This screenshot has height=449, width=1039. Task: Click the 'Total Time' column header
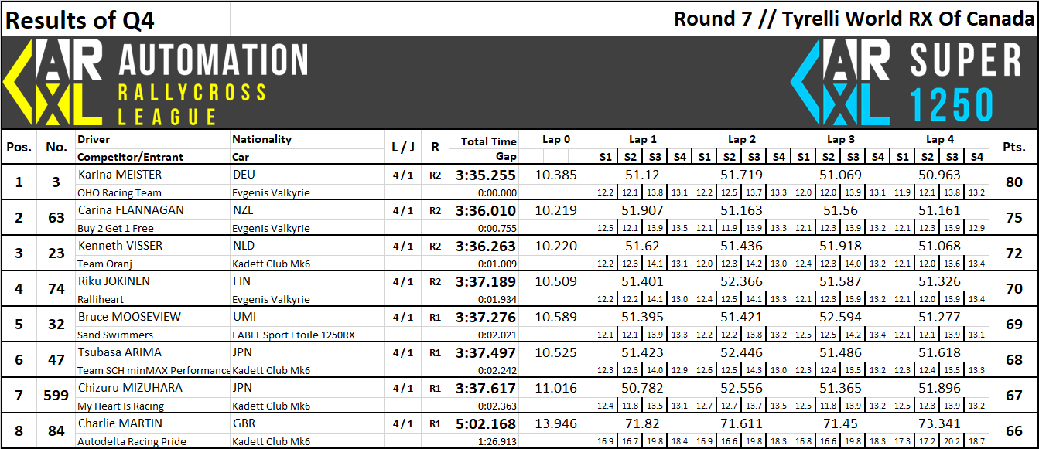point(488,141)
